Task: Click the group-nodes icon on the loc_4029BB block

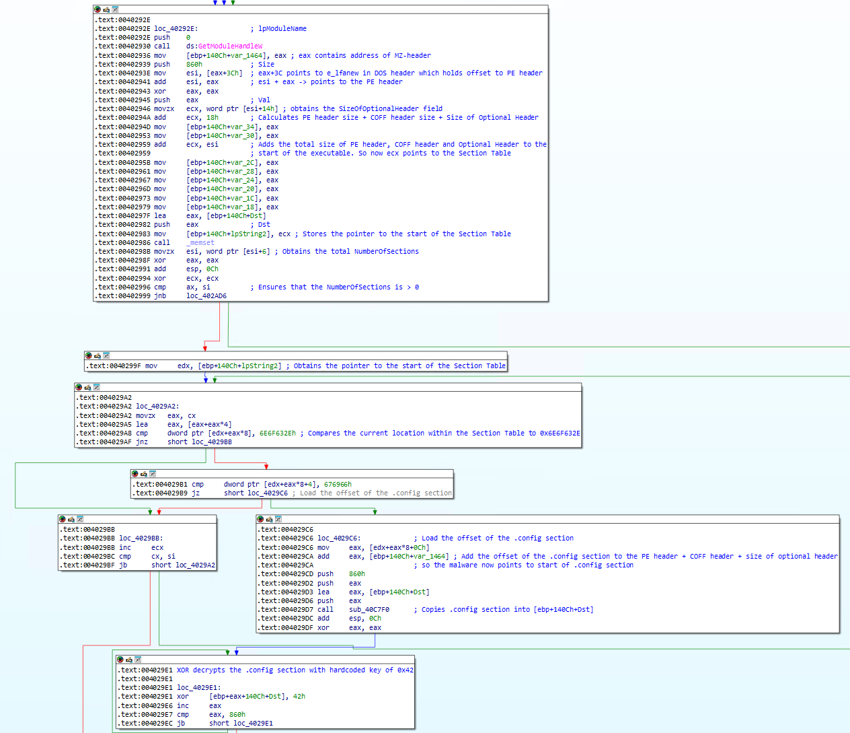Action: pyautogui.click(x=80, y=519)
